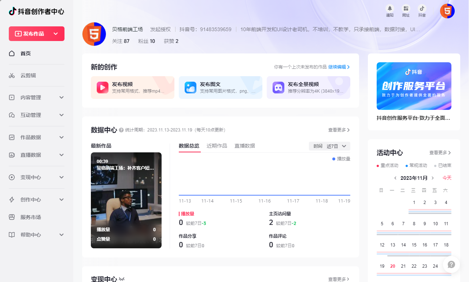Click 查看更多 in 数据中心
This screenshot has height=282, width=469.
click(339, 130)
